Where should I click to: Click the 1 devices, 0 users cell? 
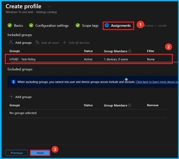[116, 59]
